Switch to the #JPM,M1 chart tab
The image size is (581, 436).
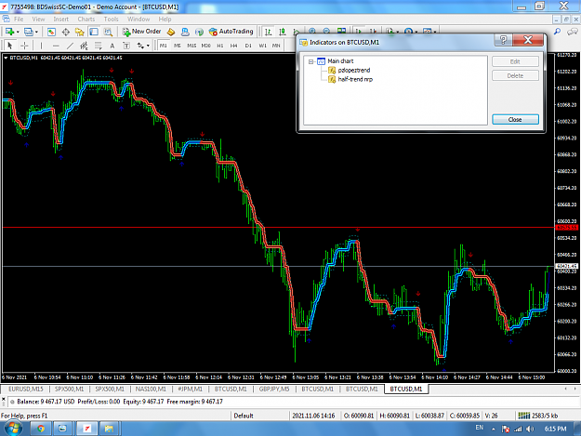click(190, 389)
